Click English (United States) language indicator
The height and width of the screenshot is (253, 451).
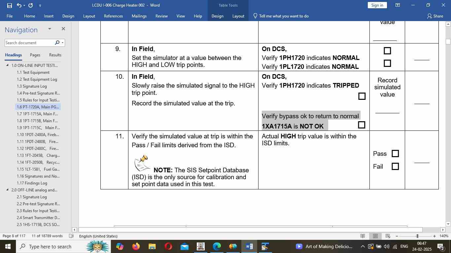click(x=98, y=236)
